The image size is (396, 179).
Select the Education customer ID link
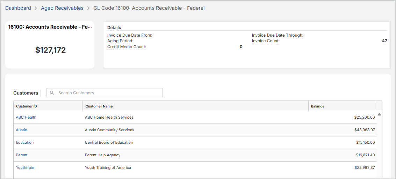coord(25,142)
